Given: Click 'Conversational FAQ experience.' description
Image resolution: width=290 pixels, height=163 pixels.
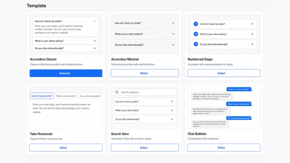Looking at the screenshot, I should click(x=203, y=139).
